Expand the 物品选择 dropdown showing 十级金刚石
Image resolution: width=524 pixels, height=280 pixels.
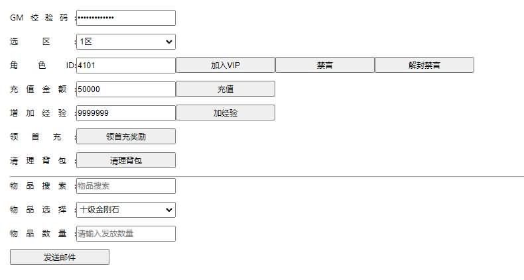[x=126, y=210]
